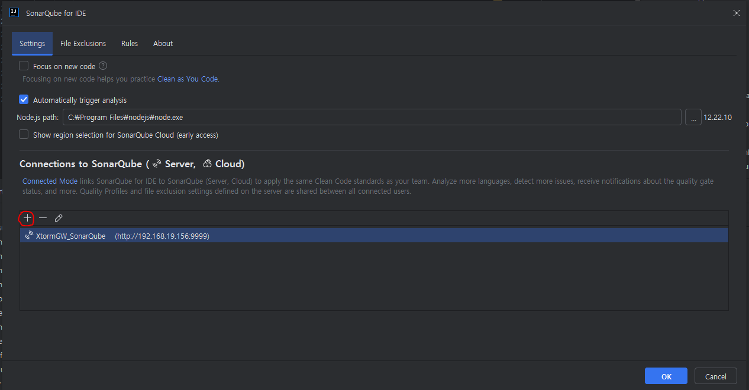Click the Node.js version 12.22.10 text
Viewport: 749px width, 390px height.
click(x=718, y=118)
